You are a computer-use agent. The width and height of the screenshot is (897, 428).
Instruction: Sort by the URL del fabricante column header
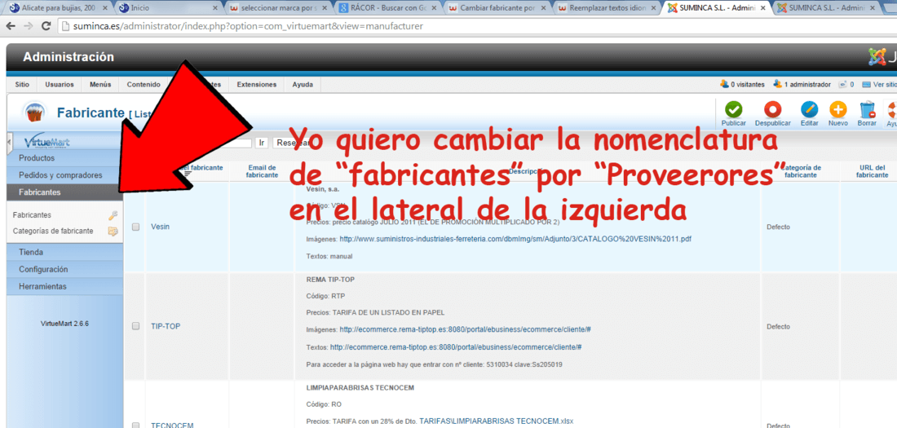(x=872, y=171)
